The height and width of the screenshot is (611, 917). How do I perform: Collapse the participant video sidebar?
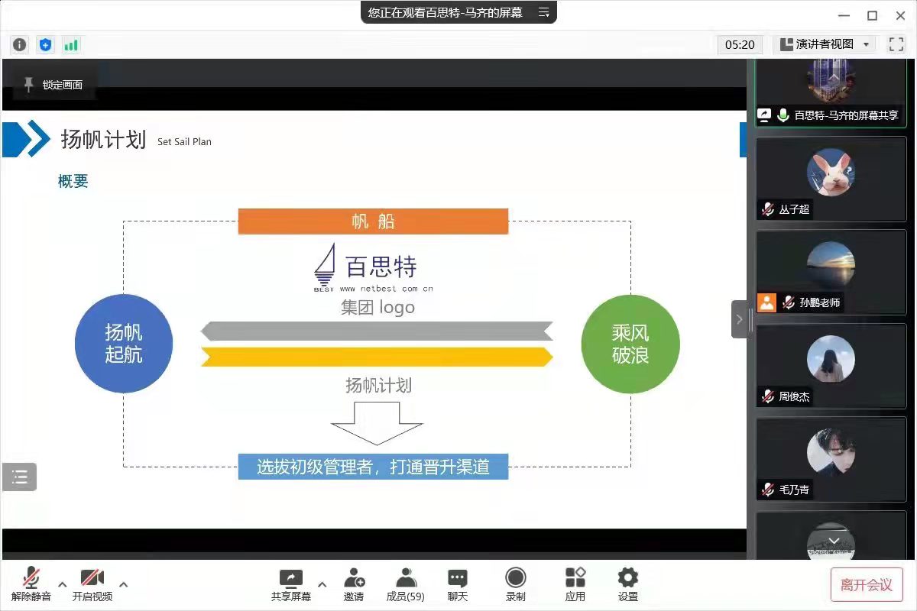point(739,319)
